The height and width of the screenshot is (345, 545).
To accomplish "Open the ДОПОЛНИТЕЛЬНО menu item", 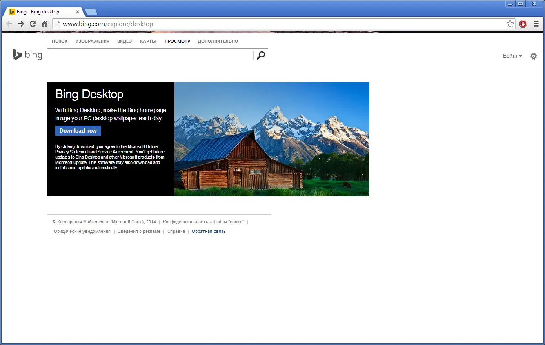I will click(x=218, y=41).
